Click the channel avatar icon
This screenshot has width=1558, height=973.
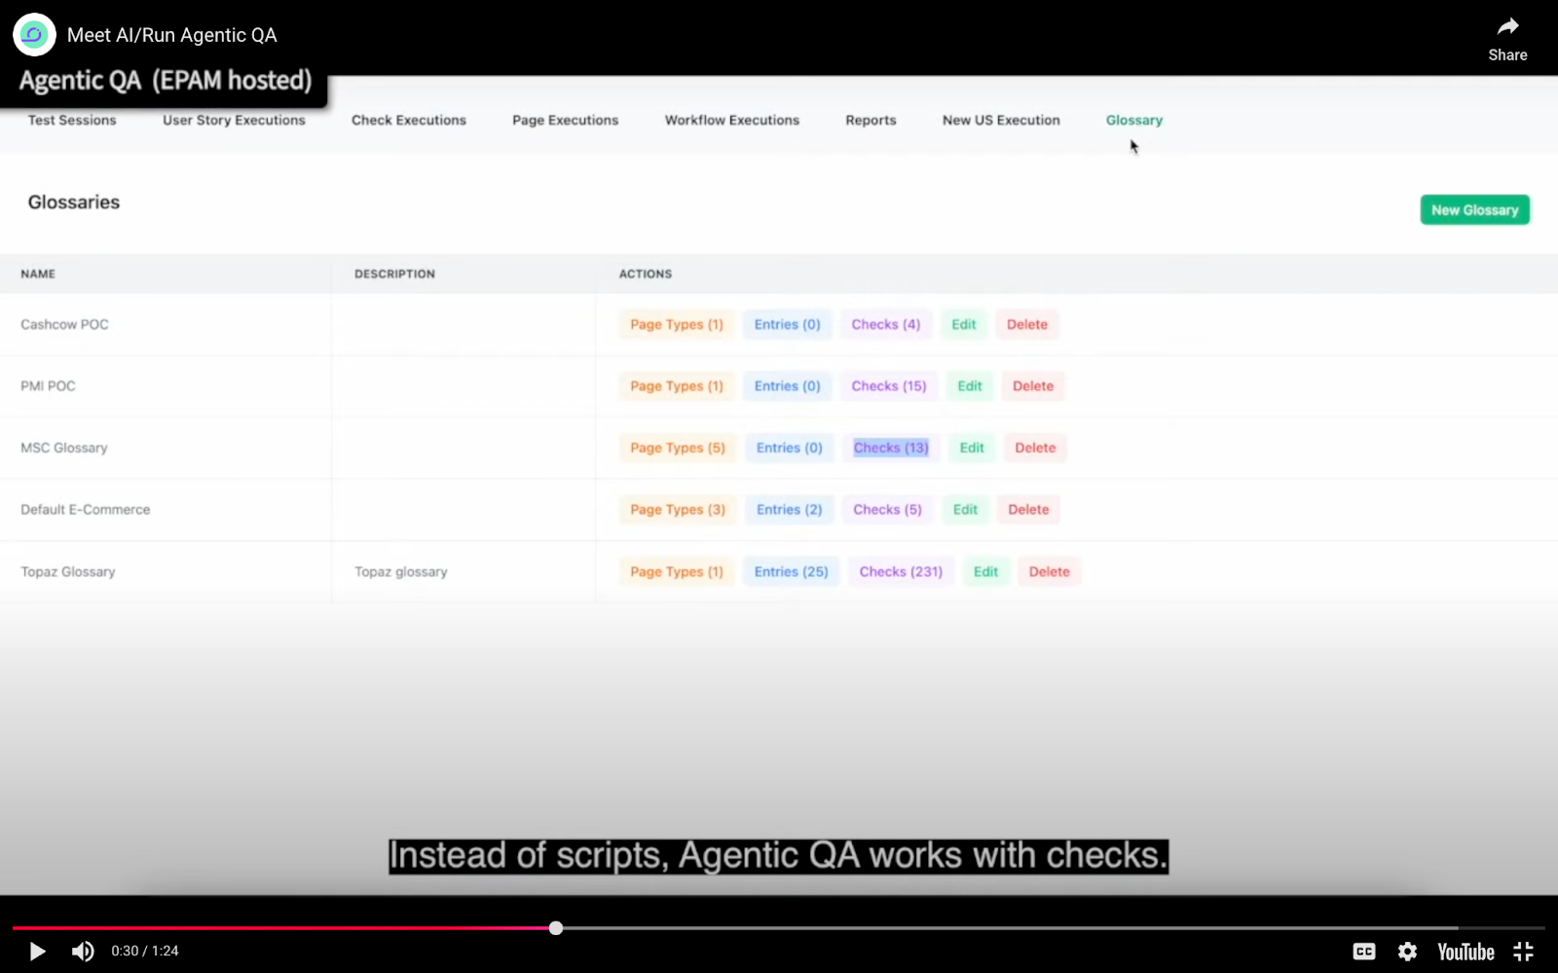pyautogui.click(x=34, y=35)
